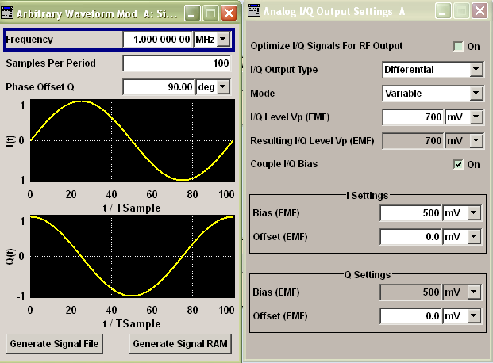Expand the Mode Variable dropdown
493x363 pixels.
coord(476,94)
